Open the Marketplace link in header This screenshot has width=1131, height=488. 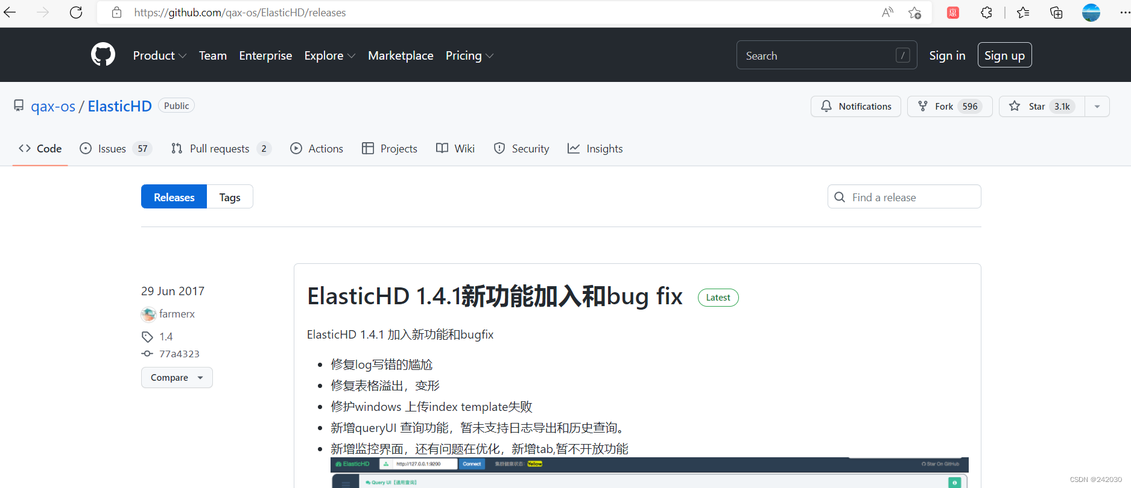tap(401, 55)
